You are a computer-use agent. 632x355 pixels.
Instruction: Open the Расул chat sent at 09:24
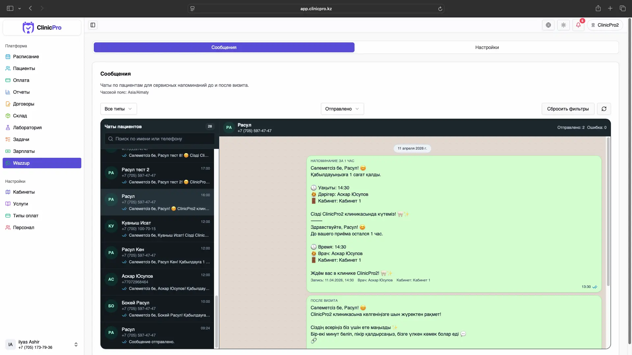157,335
